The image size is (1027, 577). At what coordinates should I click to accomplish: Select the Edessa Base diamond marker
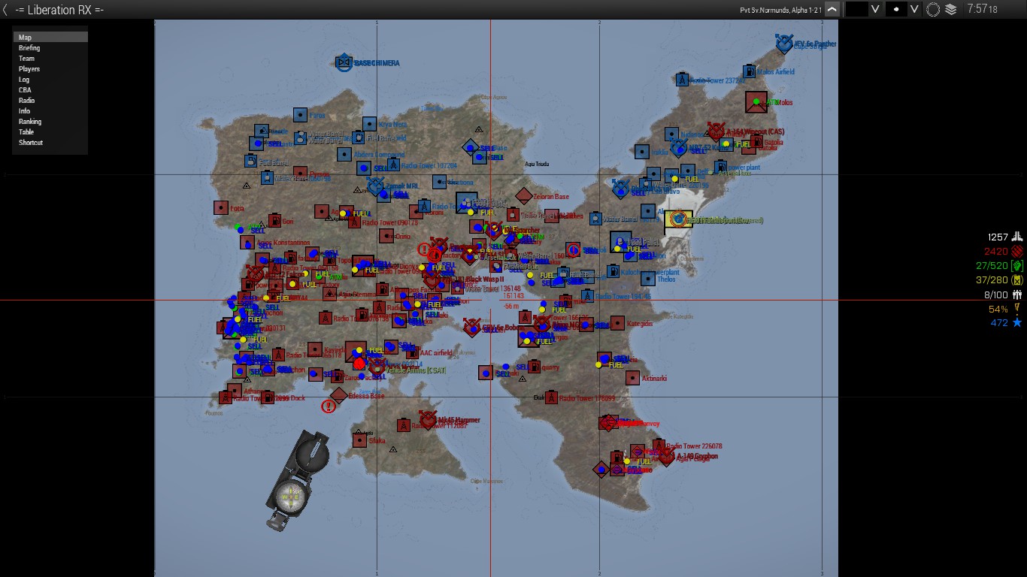point(339,395)
